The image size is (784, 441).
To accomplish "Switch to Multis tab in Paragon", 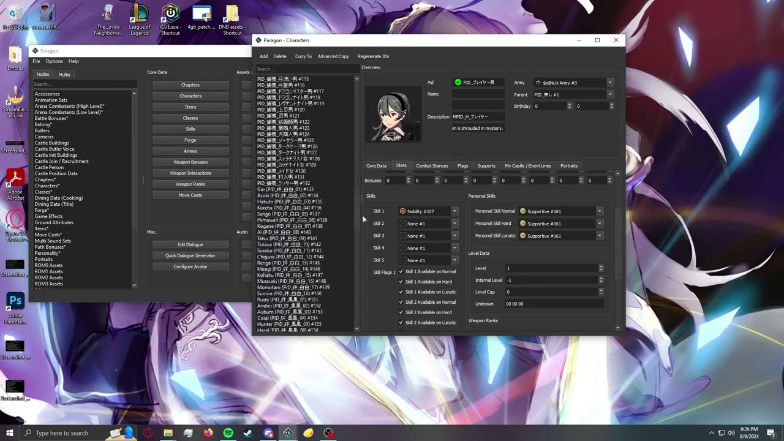I will (64, 75).
